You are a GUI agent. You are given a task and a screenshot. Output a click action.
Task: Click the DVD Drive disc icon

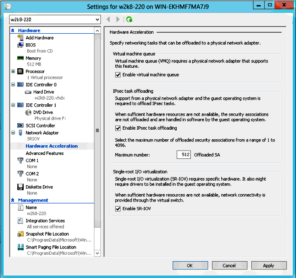(28, 112)
